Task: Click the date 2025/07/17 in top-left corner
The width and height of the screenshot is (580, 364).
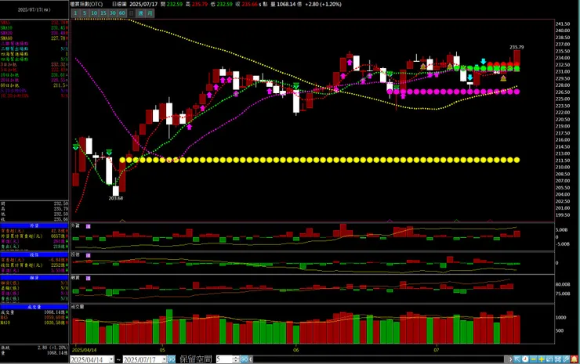Action: point(34,9)
